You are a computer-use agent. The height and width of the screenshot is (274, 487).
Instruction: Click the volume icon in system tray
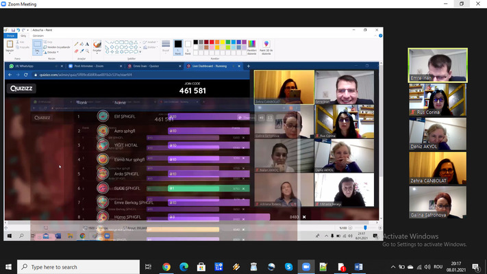pyautogui.click(x=427, y=267)
